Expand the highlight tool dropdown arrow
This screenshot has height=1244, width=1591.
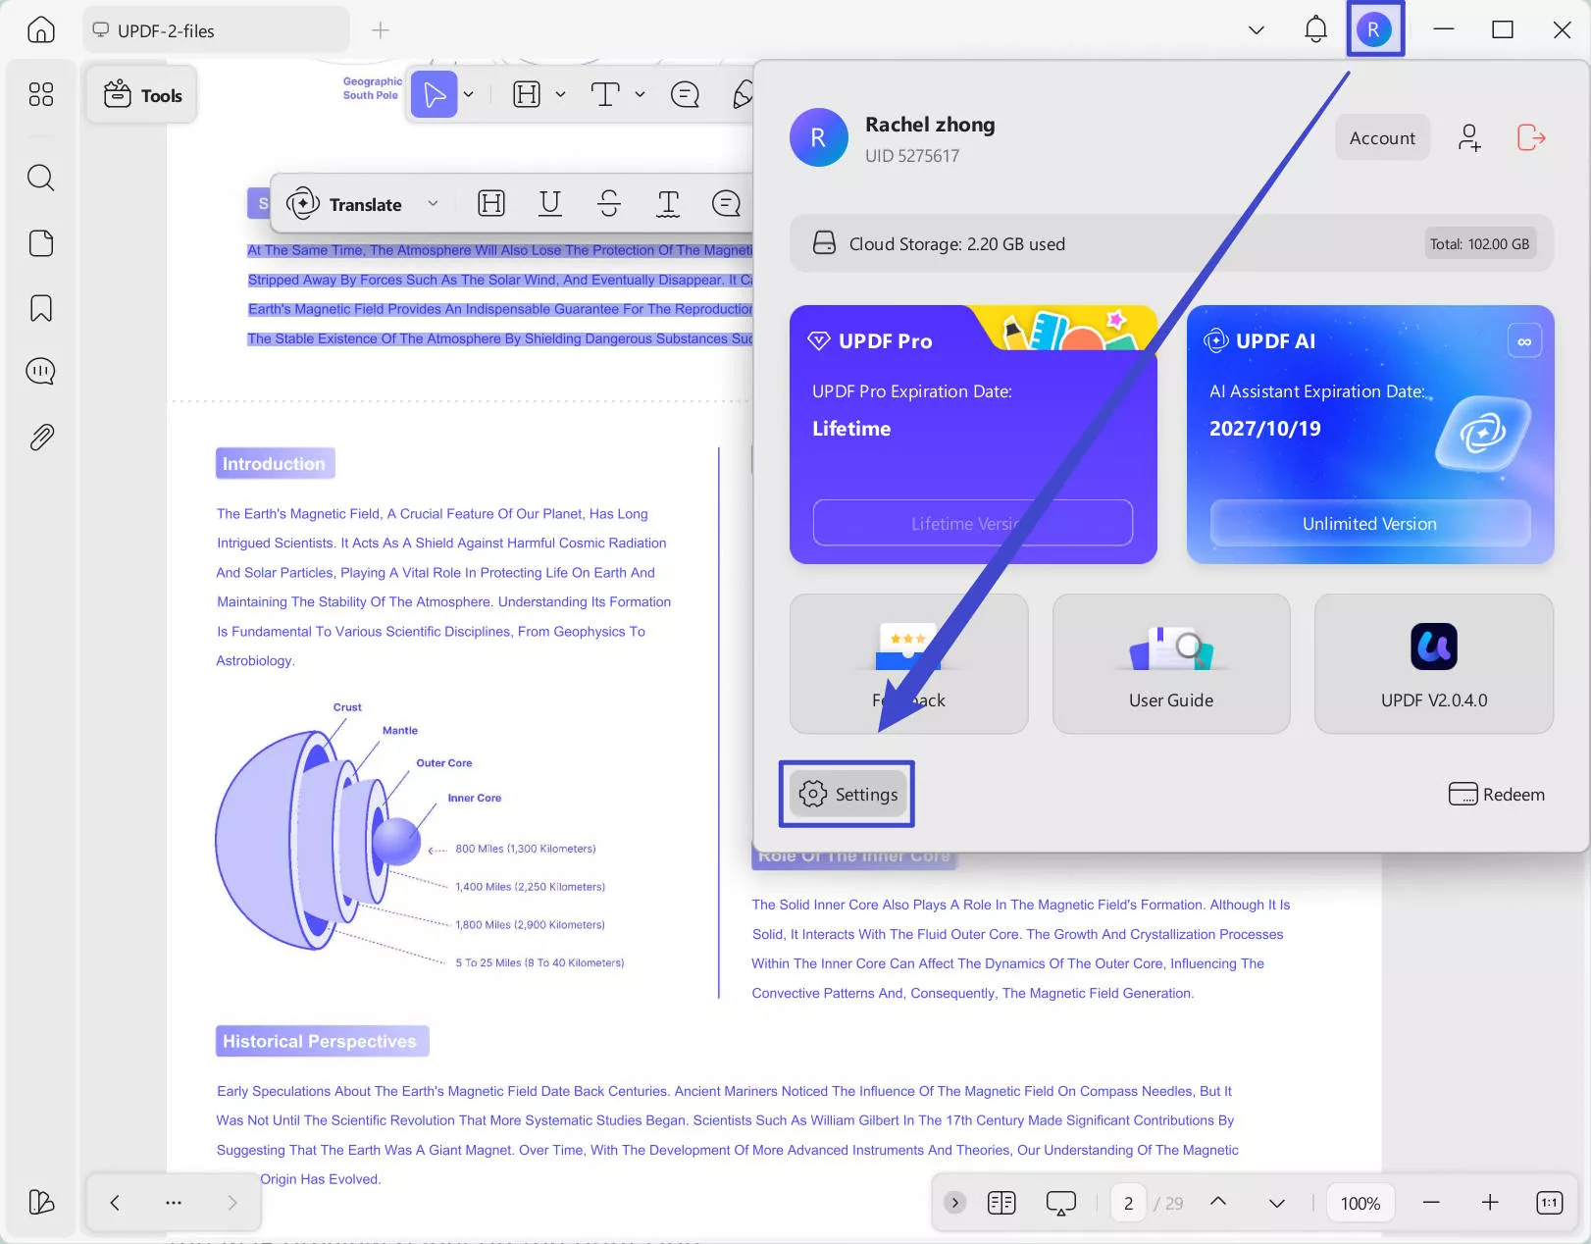pyautogui.click(x=560, y=94)
